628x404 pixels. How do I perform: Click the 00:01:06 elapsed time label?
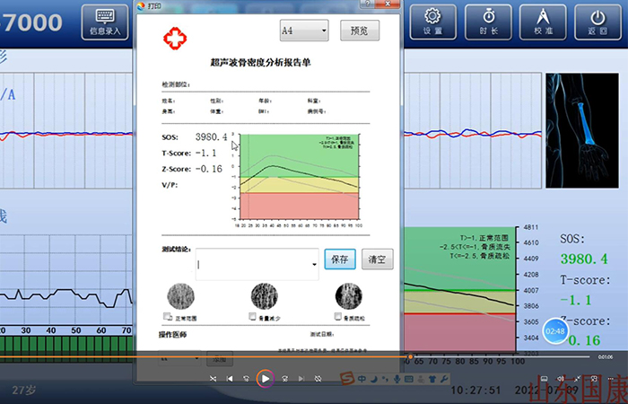606,356
